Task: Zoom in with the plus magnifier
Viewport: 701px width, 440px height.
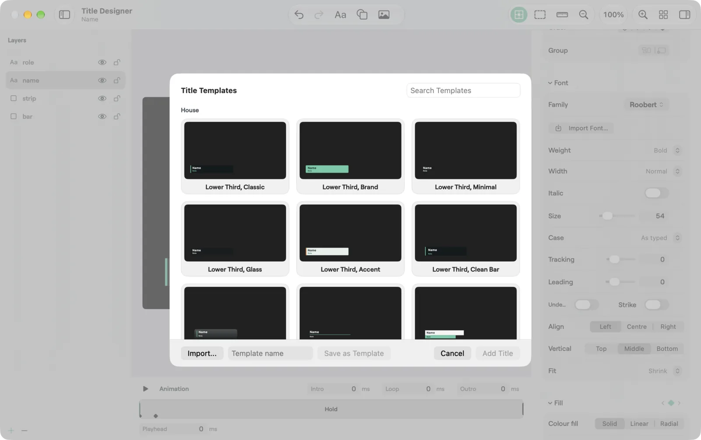Action: click(x=643, y=14)
